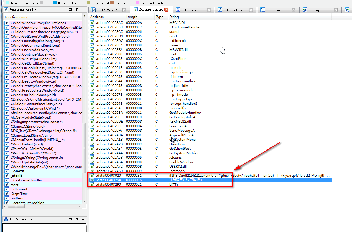Sort by the String column header

[x=250, y=17]
